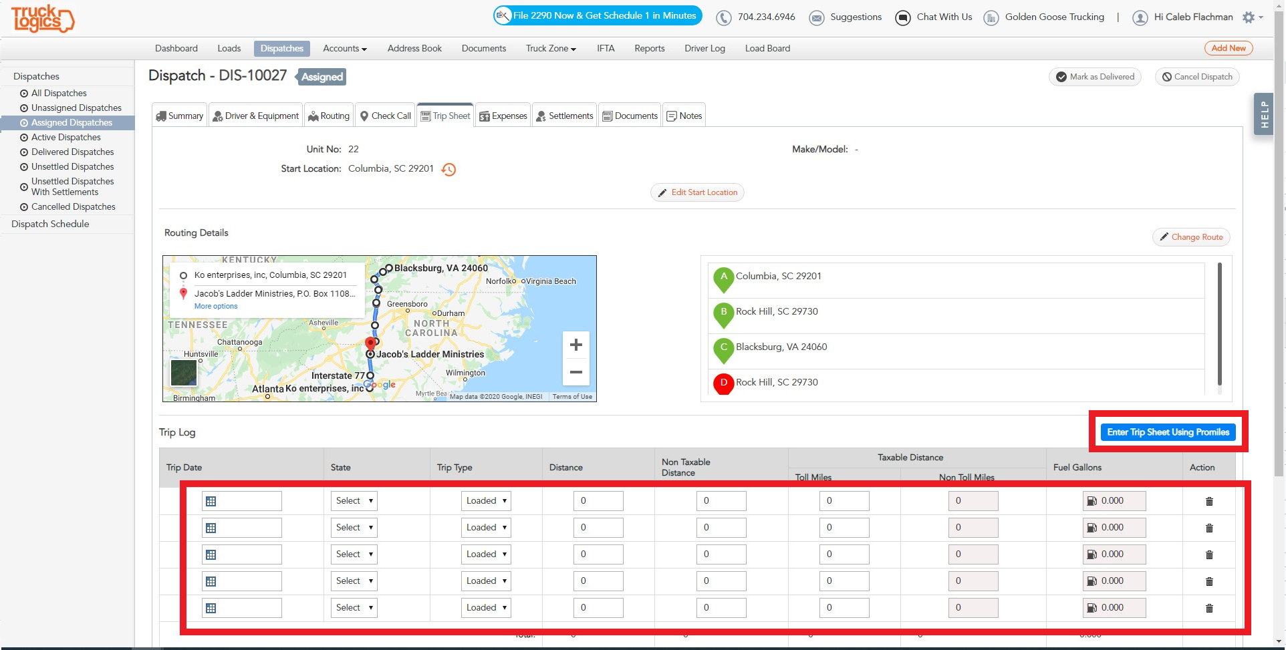Click the revert history icon beside Start Location
This screenshot has height=650, width=1286.
point(448,169)
